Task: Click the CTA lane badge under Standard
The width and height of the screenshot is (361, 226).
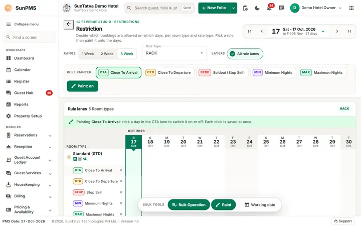Action: (x=78, y=170)
